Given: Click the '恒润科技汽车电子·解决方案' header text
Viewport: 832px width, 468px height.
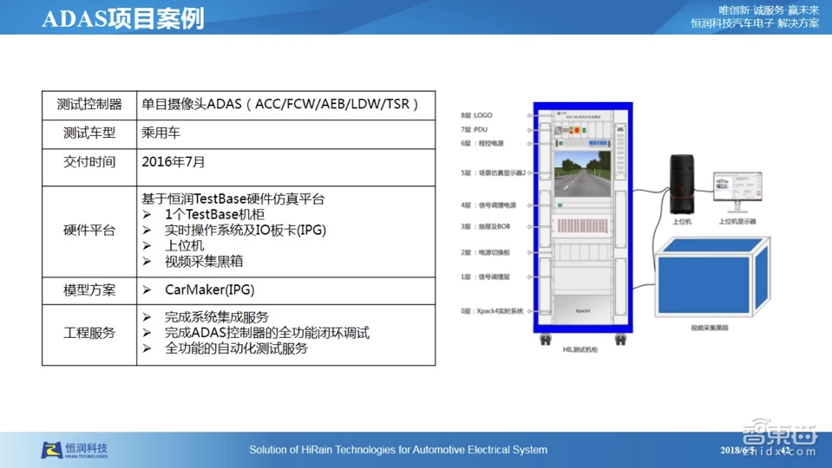Looking at the screenshot, I should [x=755, y=23].
